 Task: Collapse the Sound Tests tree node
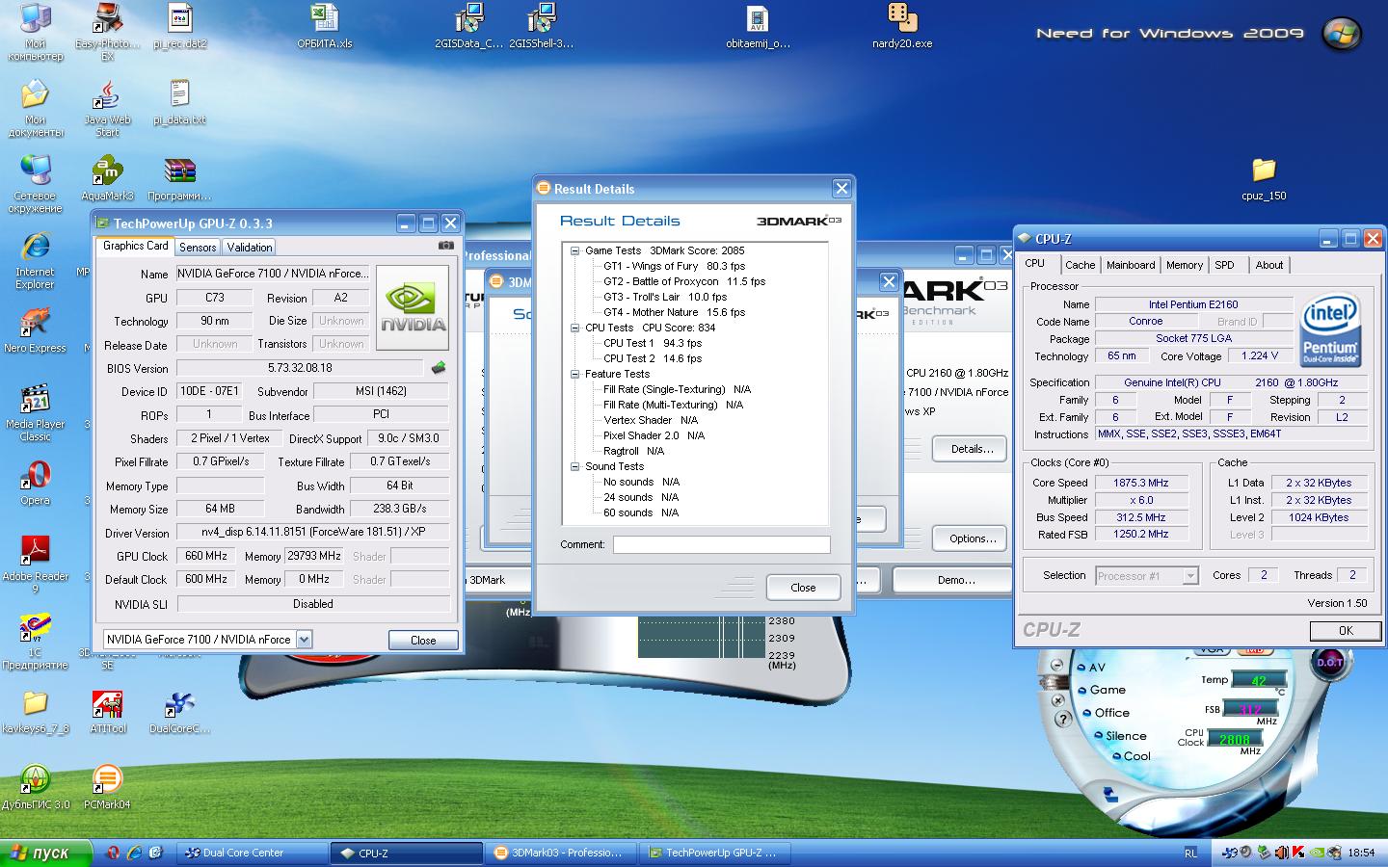(x=574, y=466)
